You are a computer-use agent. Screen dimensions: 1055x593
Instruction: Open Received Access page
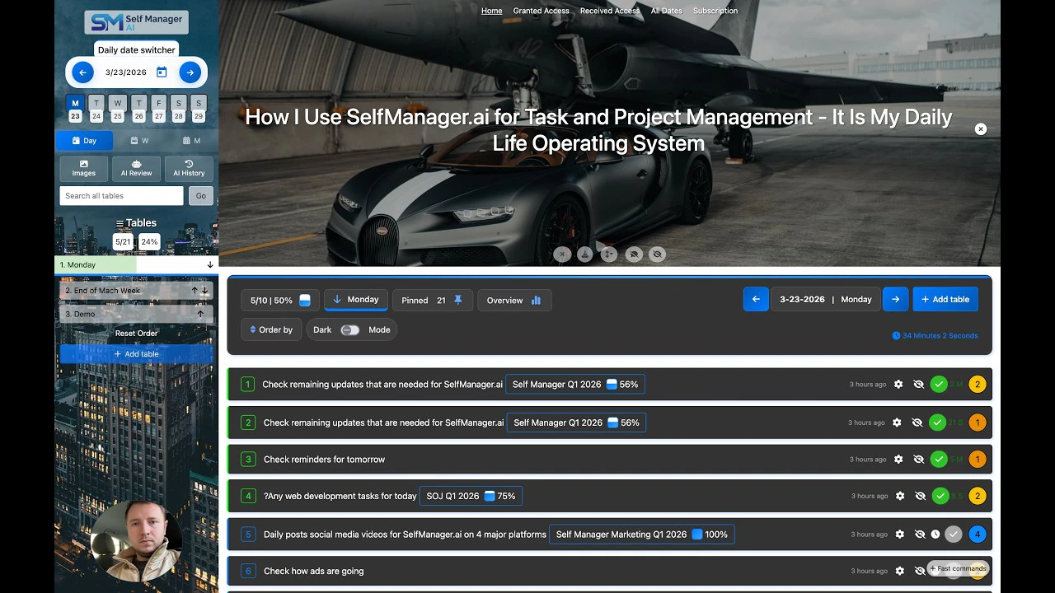click(x=610, y=11)
